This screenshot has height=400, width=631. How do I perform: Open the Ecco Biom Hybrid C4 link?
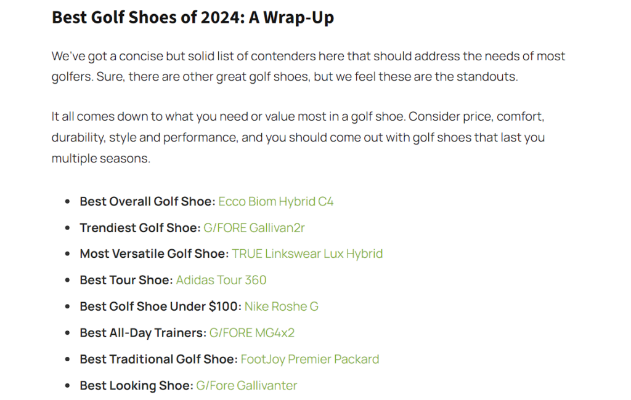tap(275, 201)
